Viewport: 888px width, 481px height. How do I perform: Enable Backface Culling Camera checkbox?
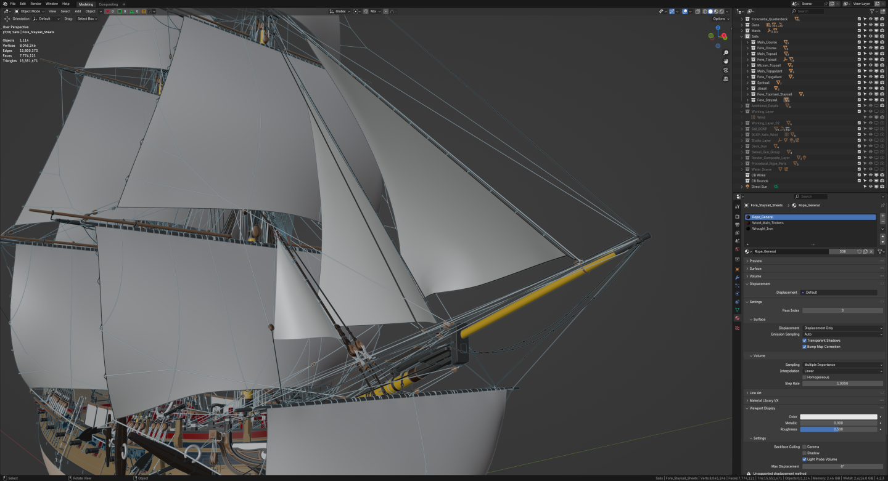(804, 447)
